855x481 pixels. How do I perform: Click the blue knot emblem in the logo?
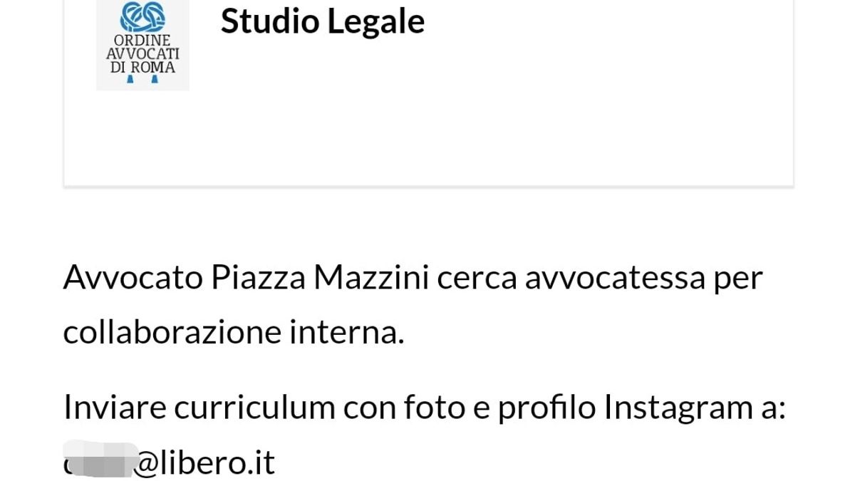[142, 16]
